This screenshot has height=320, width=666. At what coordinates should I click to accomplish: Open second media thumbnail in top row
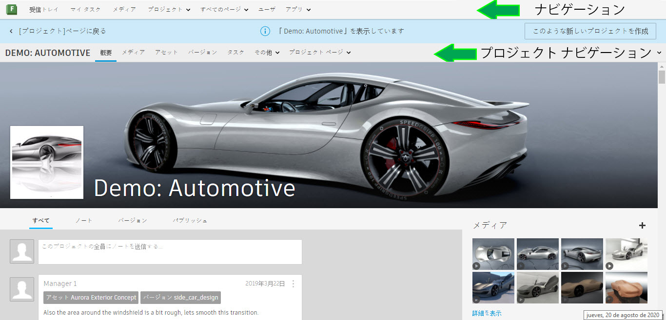pyautogui.click(x=538, y=254)
